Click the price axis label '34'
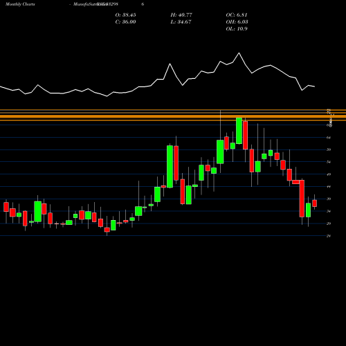The height and width of the screenshot is (346, 346). click(329, 211)
